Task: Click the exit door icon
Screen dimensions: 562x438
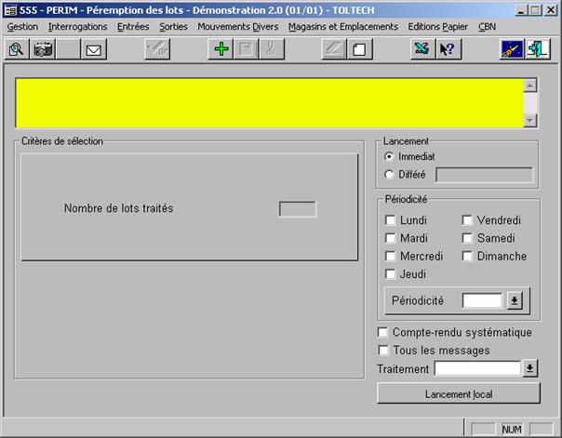Action: 537,49
